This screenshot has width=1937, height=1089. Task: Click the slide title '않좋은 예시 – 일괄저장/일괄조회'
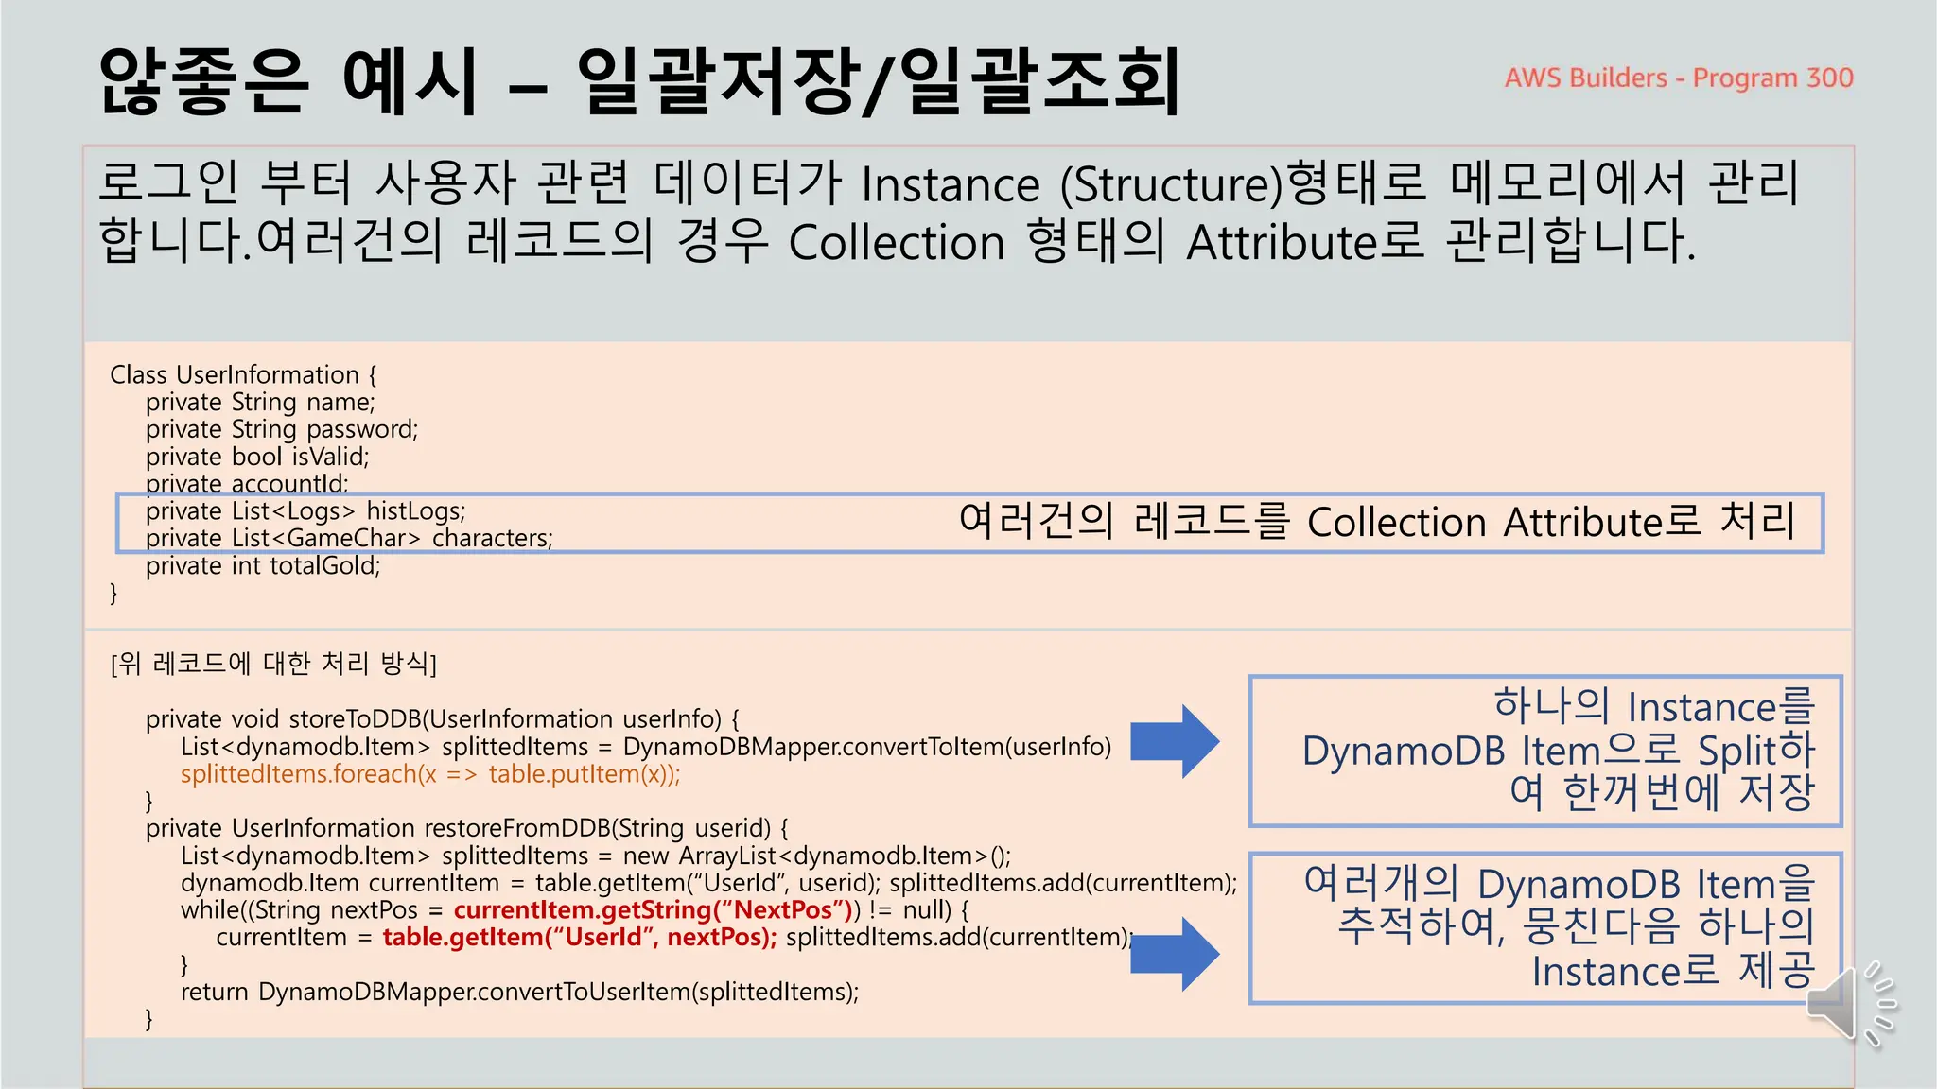(x=640, y=81)
